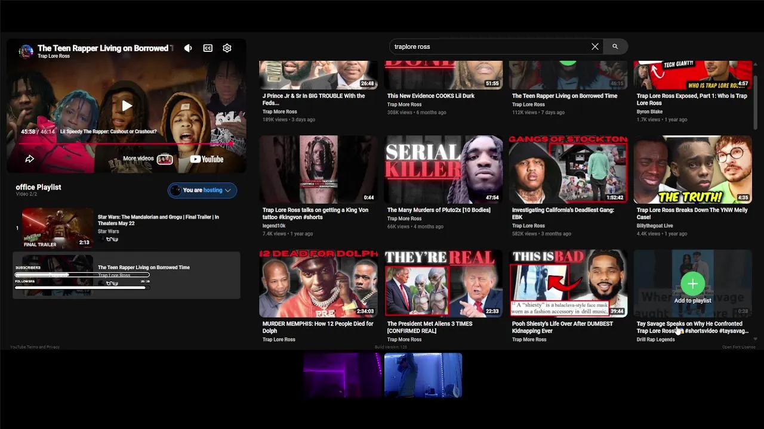Open More videos thumbnail in player
The image size is (764, 429).
(x=165, y=159)
